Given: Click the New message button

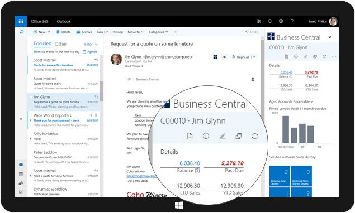Looking at the screenshot, I should click(x=39, y=32).
